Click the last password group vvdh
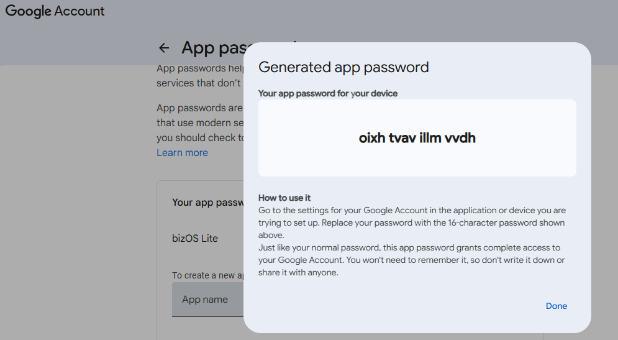 (x=460, y=138)
